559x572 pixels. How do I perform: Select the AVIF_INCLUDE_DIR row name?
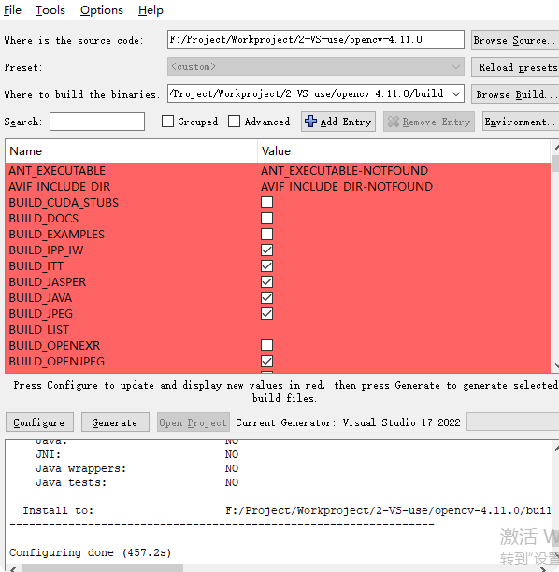tap(60, 186)
